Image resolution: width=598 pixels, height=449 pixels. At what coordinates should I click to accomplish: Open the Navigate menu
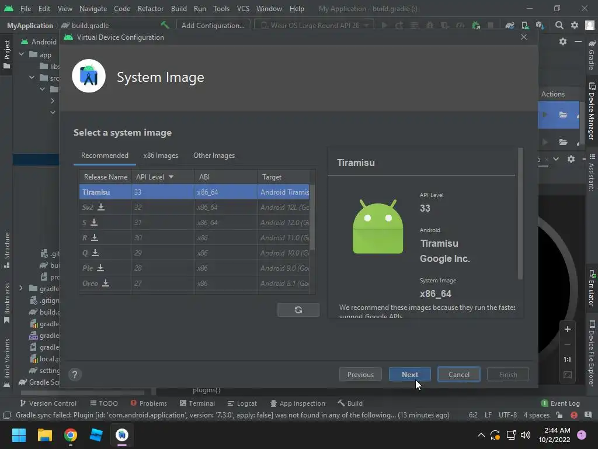pyautogui.click(x=93, y=8)
